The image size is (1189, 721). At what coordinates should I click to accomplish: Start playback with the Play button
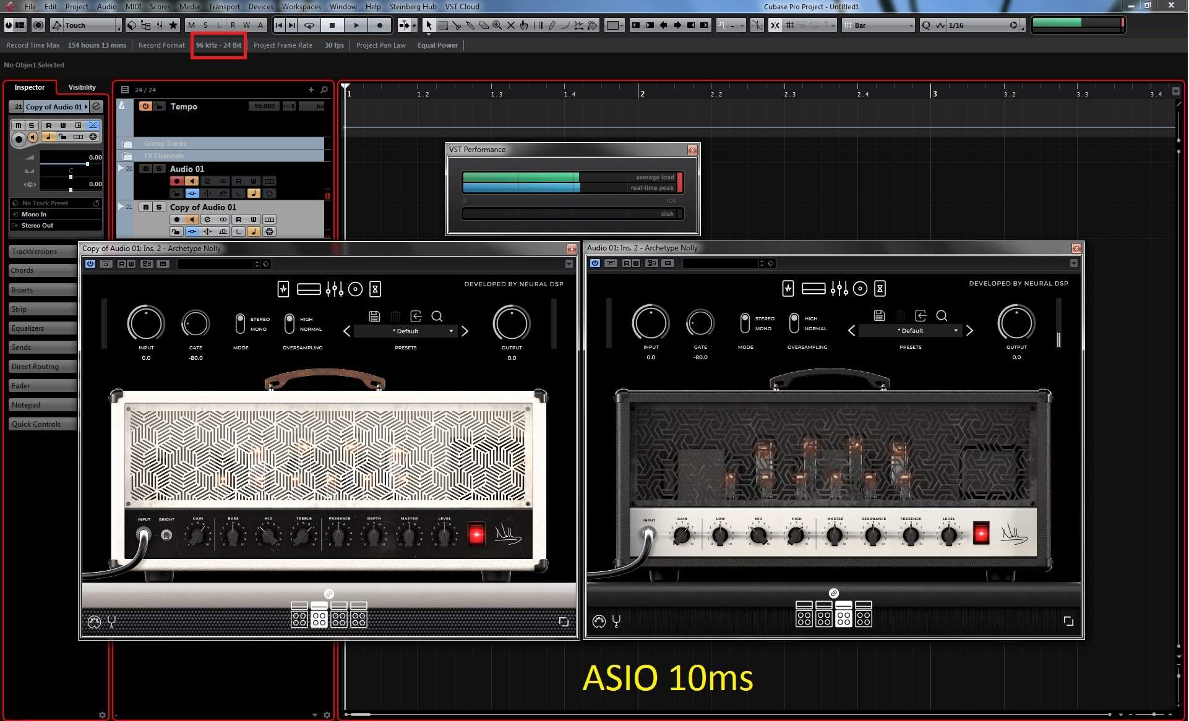[356, 25]
